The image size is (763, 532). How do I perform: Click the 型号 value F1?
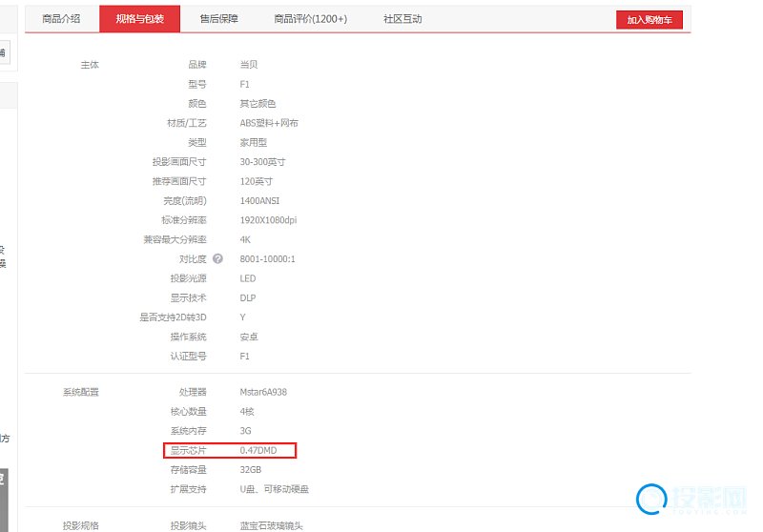pos(244,84)
